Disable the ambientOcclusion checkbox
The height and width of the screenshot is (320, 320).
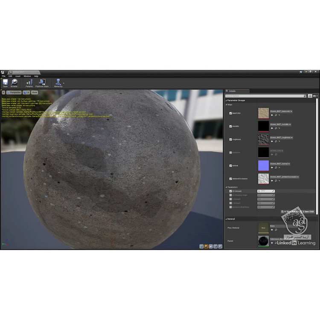point(231,179)
